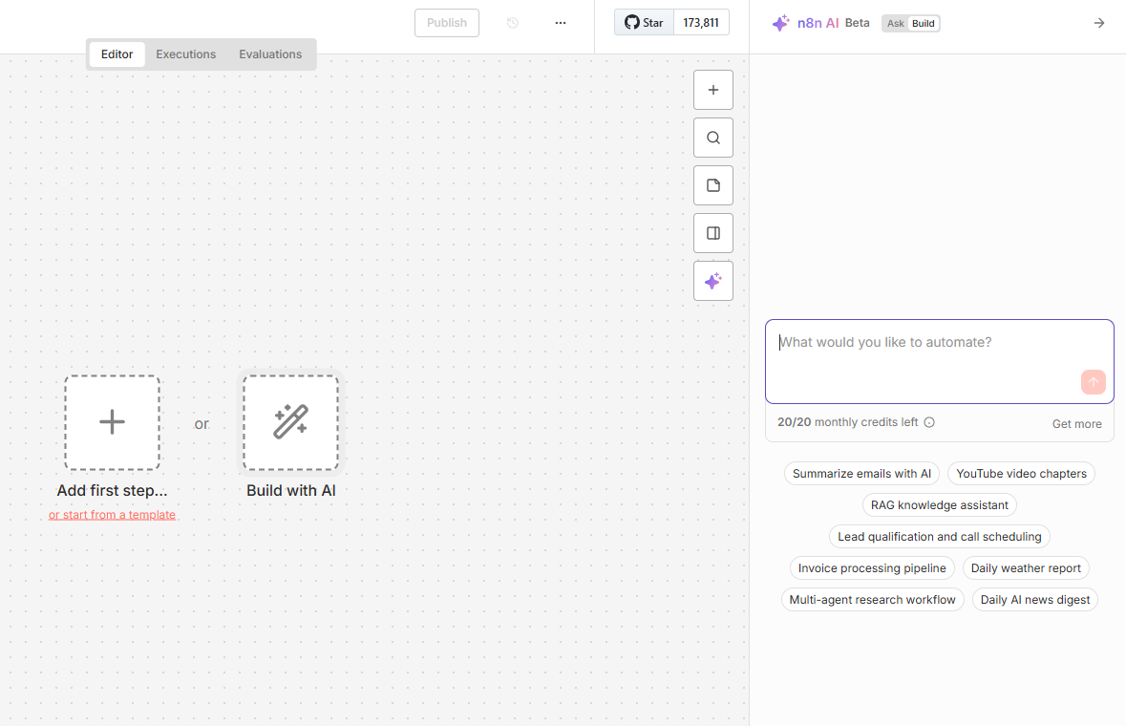This screenshot has width=1126, height=726.
Task: Click the '20/20 monthly credits left' text
Action: (x=847, y=422)
